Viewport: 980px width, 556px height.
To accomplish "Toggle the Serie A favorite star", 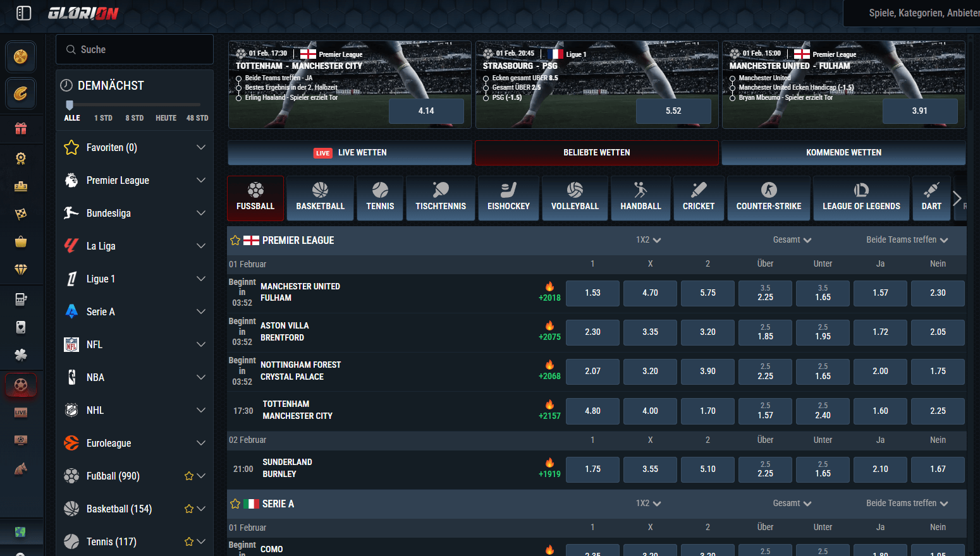I will click(235, 504).
